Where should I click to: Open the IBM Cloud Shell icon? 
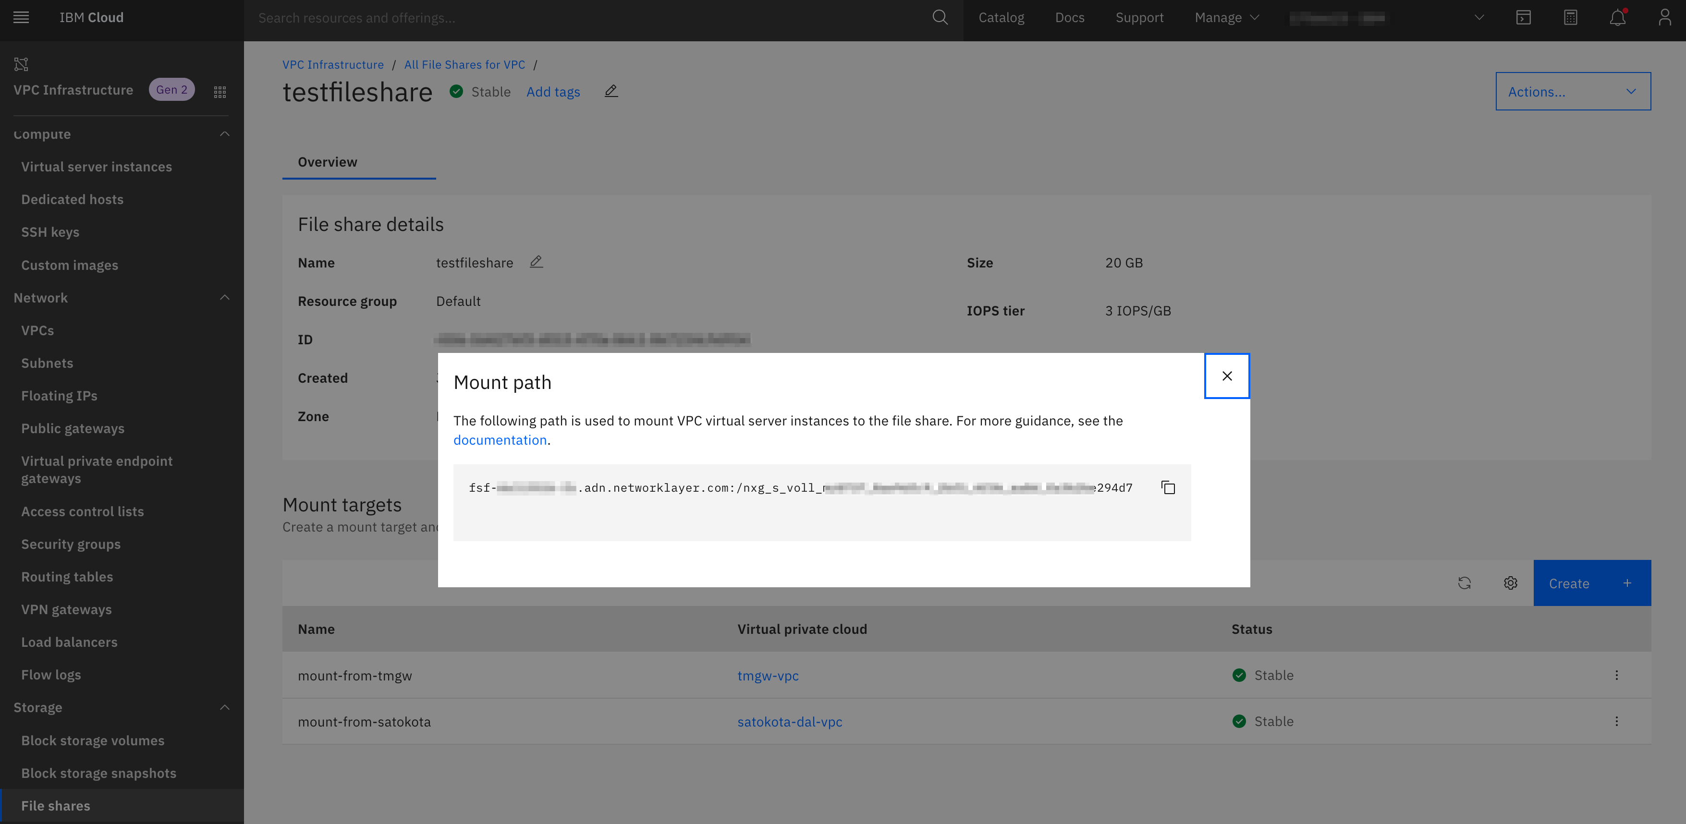click(x=1523, y=18)
